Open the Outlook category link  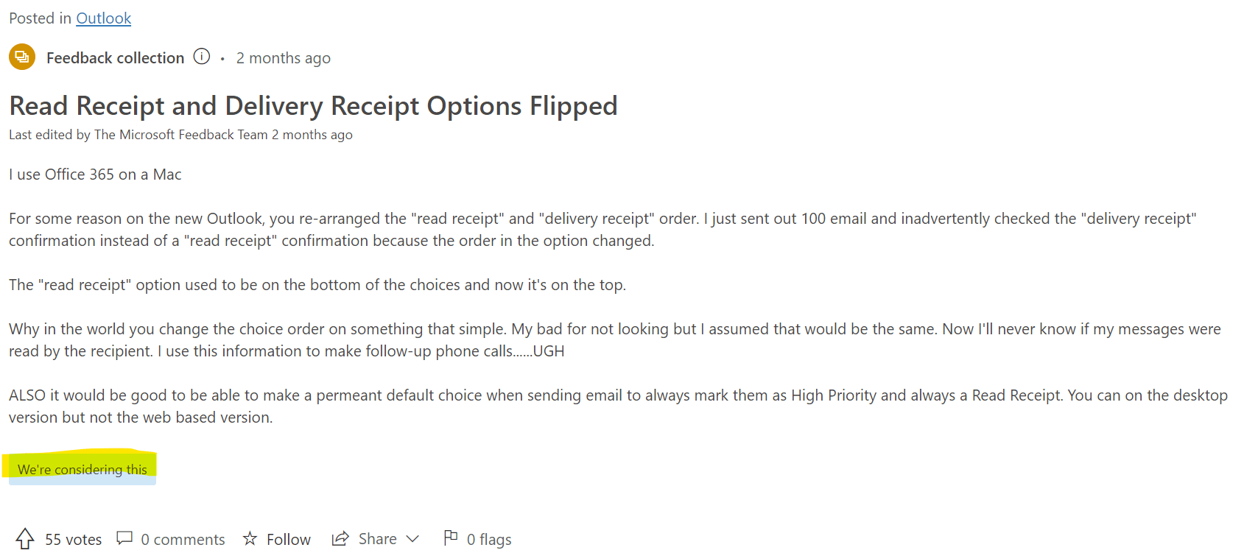point(104,18)
